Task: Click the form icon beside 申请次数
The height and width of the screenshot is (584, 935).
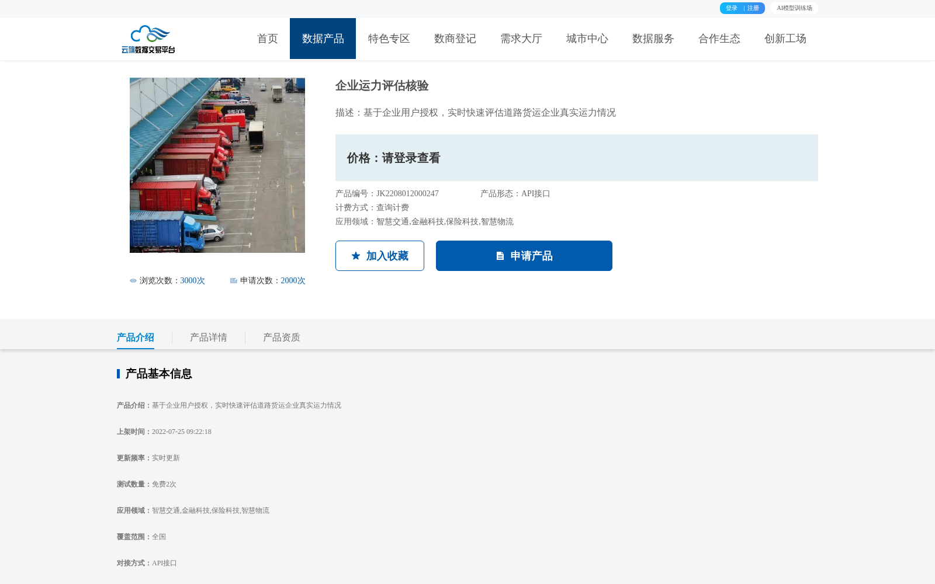Action: click(234, 281)
